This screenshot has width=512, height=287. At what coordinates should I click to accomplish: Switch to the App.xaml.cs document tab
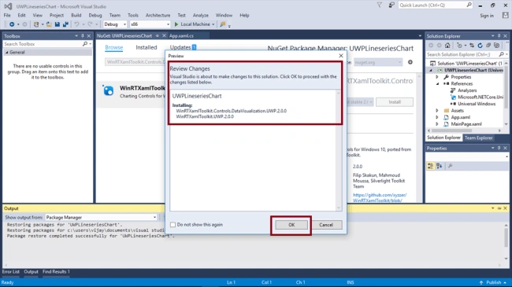[181, 36]
